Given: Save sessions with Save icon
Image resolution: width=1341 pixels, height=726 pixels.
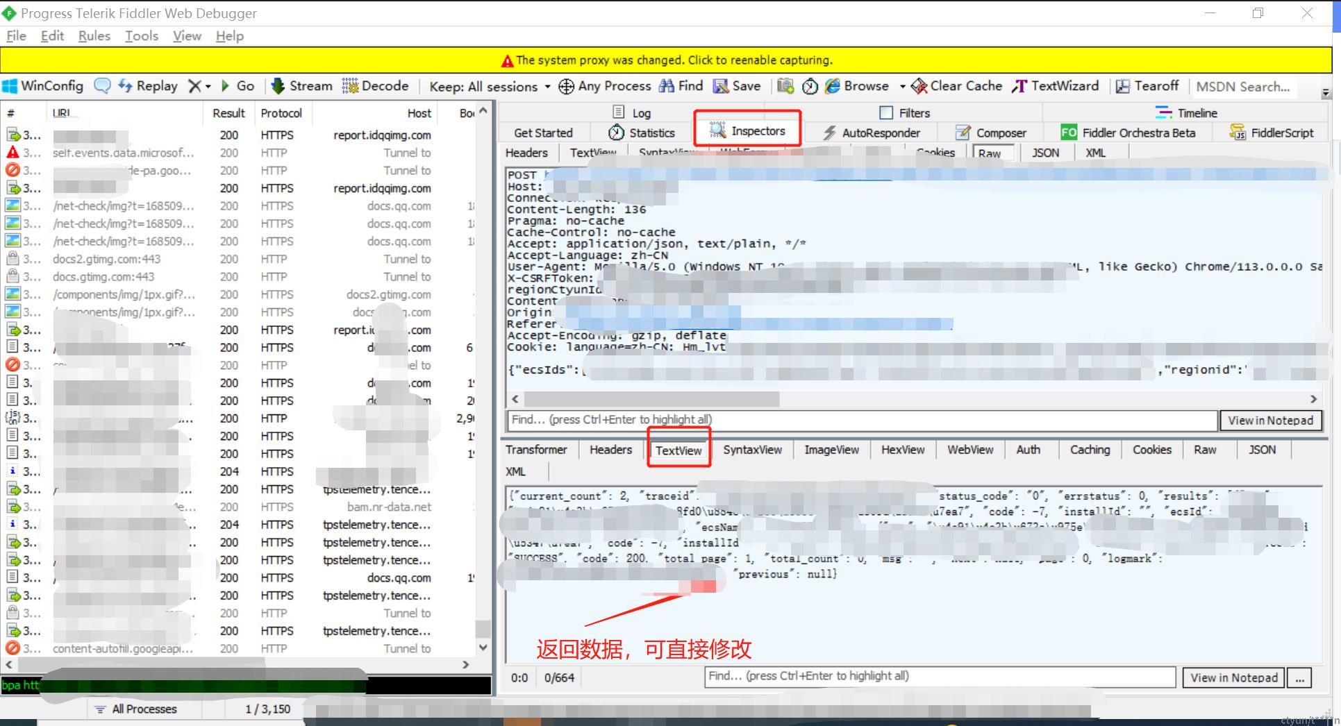Looking at the screenshot, I should (738, 86).
